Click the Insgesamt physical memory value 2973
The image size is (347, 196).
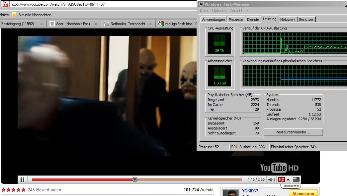(x=255, y=100)
